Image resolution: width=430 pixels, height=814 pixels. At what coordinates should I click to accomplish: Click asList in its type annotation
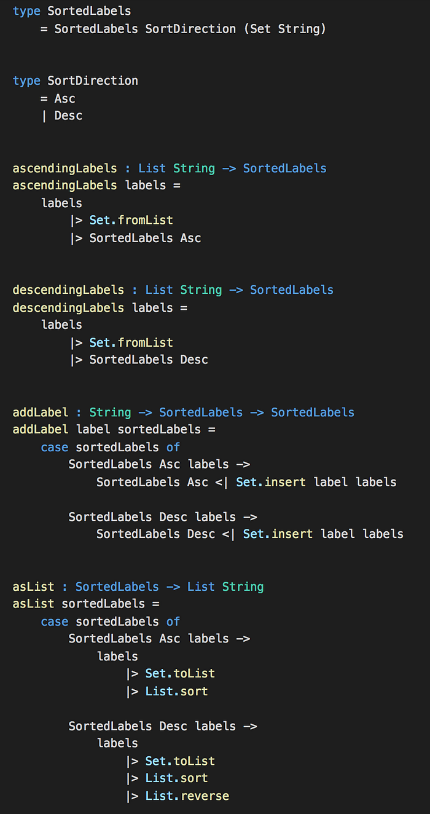[x=33, y=587]
